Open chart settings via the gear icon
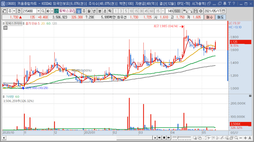 pyautogui.click(x=201, y=11)
